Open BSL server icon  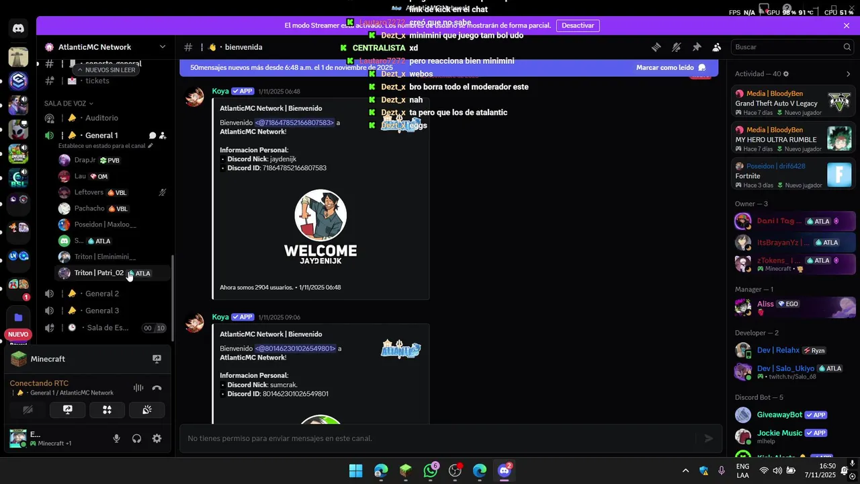pyautogui.click(x=18, y=179)
